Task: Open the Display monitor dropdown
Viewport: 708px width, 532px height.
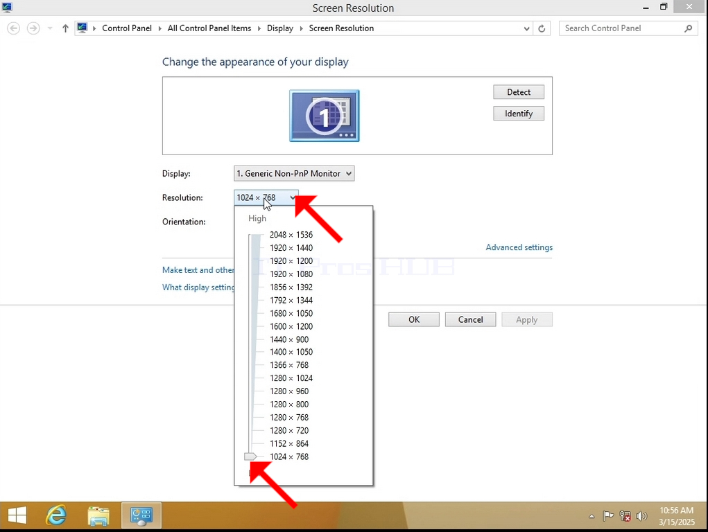Action: coord(294,174)
